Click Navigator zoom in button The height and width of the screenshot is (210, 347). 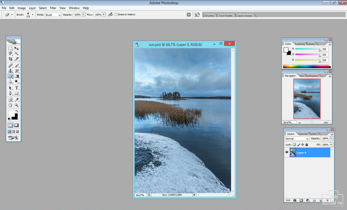[x=326, y=122]
